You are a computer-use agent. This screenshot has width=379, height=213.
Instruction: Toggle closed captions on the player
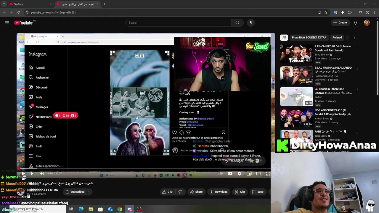coord(230,174)
